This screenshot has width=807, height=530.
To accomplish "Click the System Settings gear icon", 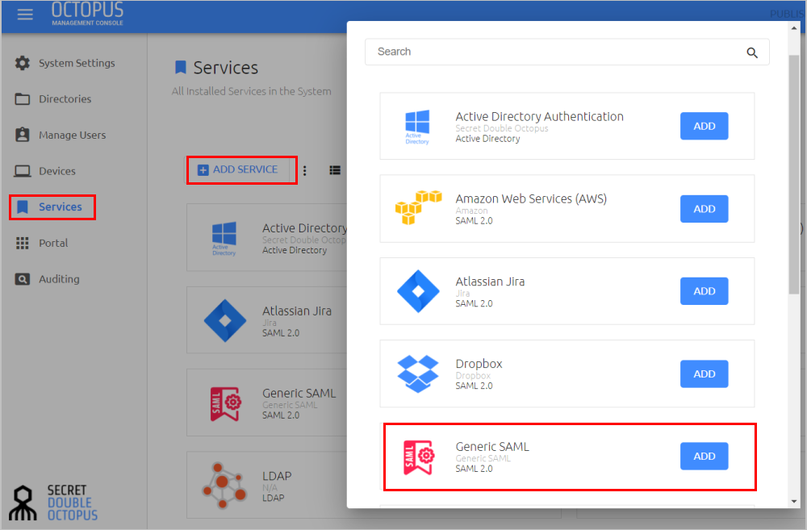I will point(22,63).
